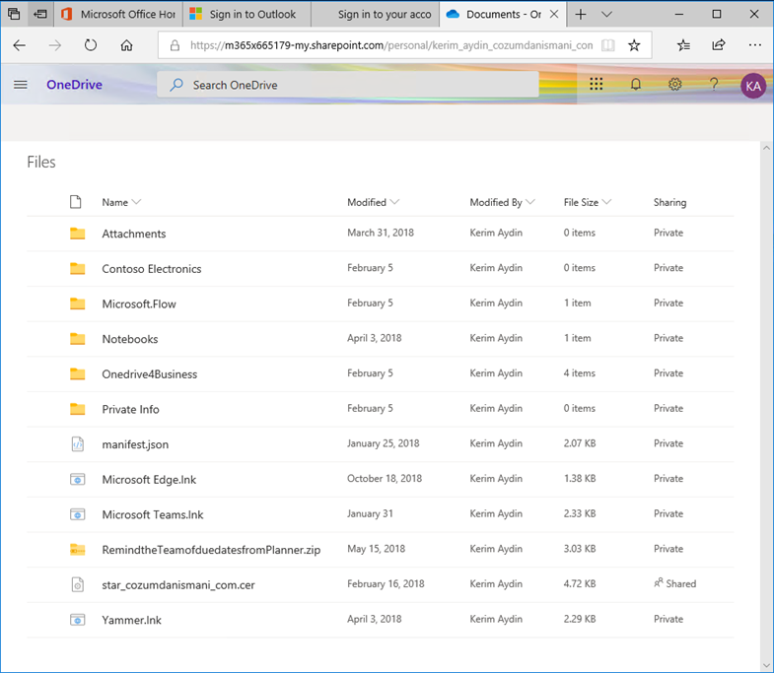Click the Microsoft Edge.lnk file icon
The image size is (774, 673).
click(x=78, y=479)
